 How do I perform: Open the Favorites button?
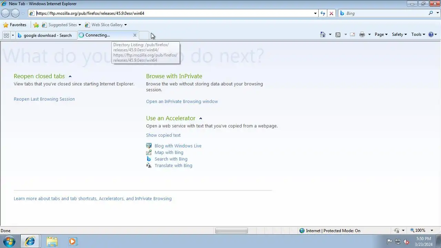point(14,25)
